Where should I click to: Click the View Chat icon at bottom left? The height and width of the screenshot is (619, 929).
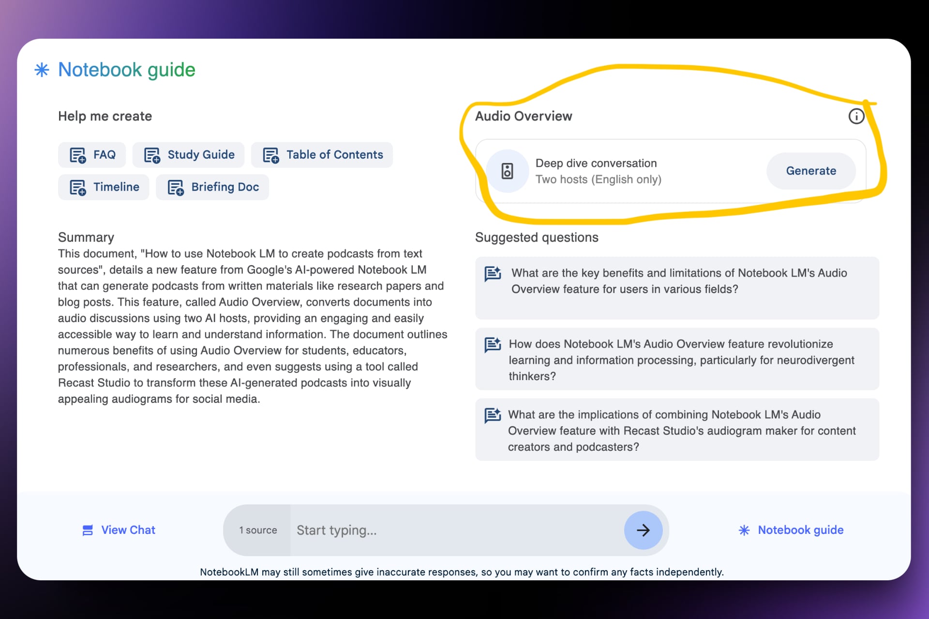(x=88, y=530)
